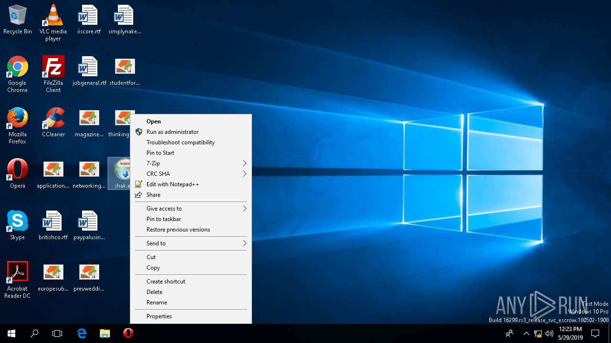Select the Google Chrome shortcut
This screenshot has width=611, height=343.
tap(18, 74)
